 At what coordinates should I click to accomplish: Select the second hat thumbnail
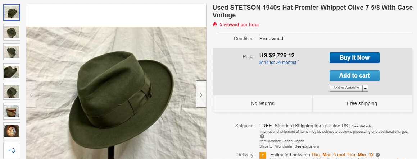(x=12, y=32)
